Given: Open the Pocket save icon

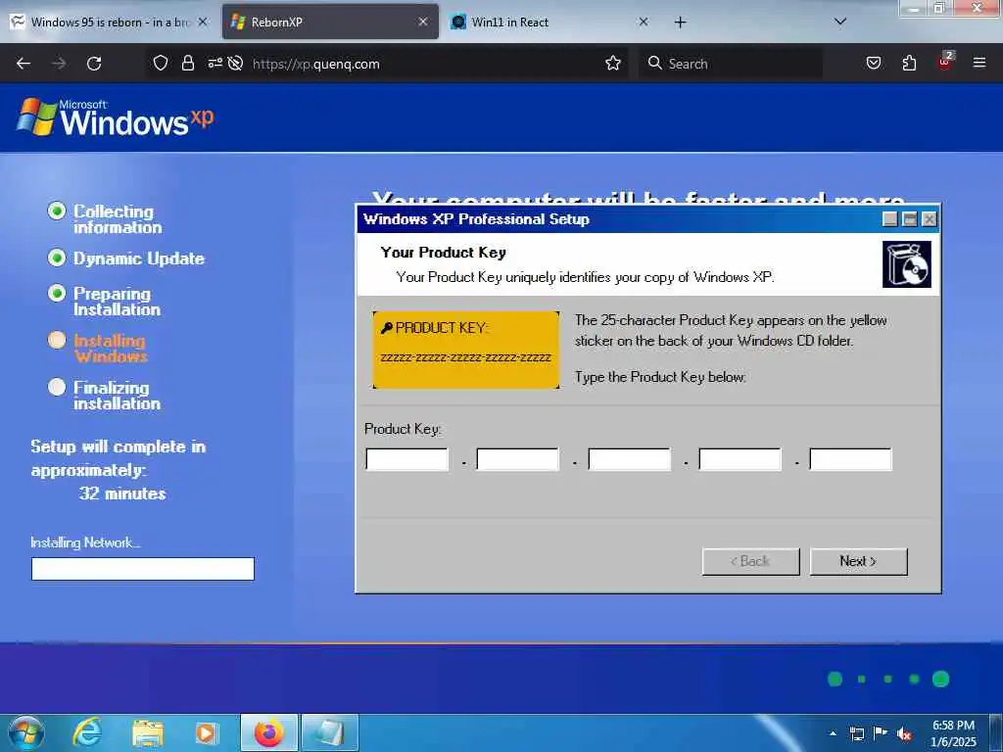Looking at the screenshot, I should tap(874, 63).
